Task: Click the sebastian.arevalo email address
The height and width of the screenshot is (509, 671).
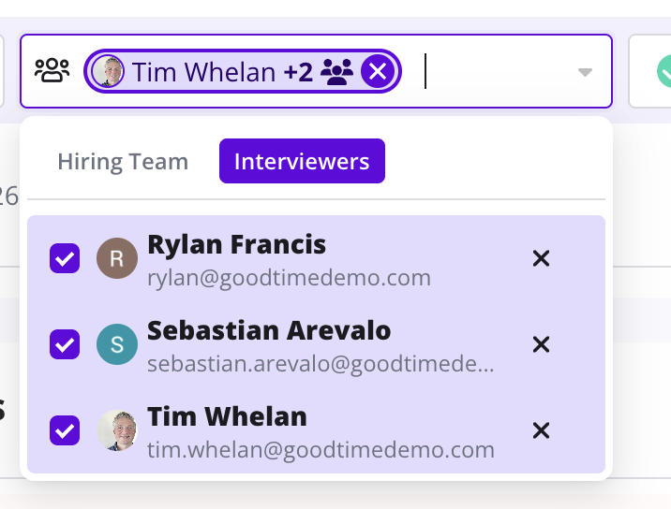Action: tap(321, 364)
